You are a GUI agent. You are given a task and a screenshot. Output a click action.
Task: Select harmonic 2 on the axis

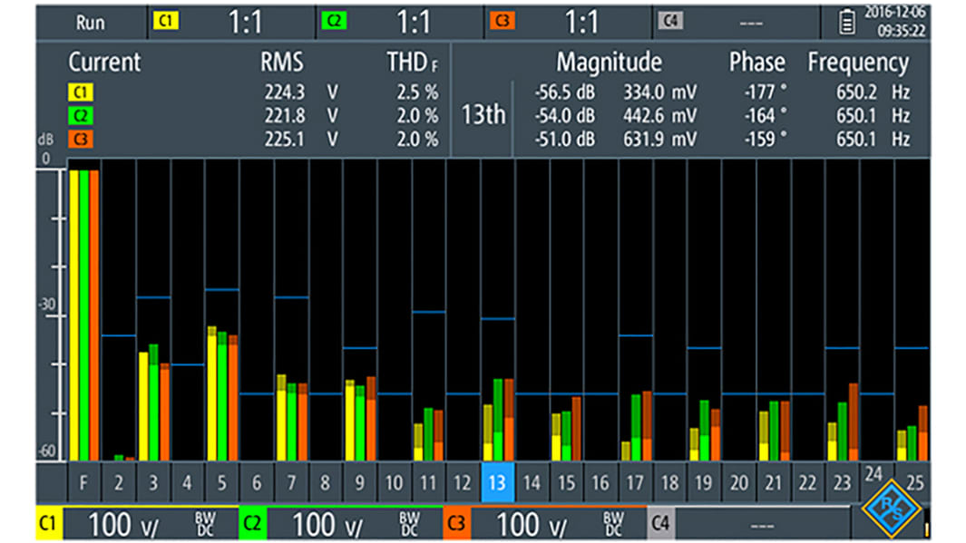tap(118, 482)
